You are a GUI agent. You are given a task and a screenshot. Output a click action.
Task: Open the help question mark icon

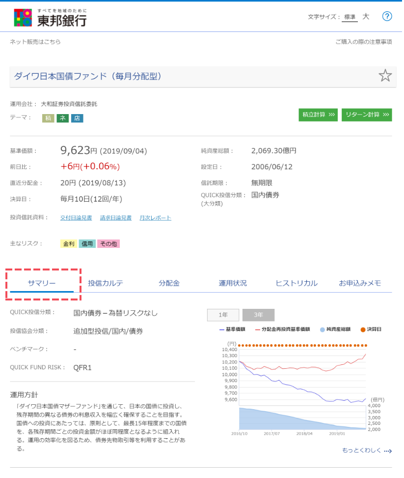387,16
